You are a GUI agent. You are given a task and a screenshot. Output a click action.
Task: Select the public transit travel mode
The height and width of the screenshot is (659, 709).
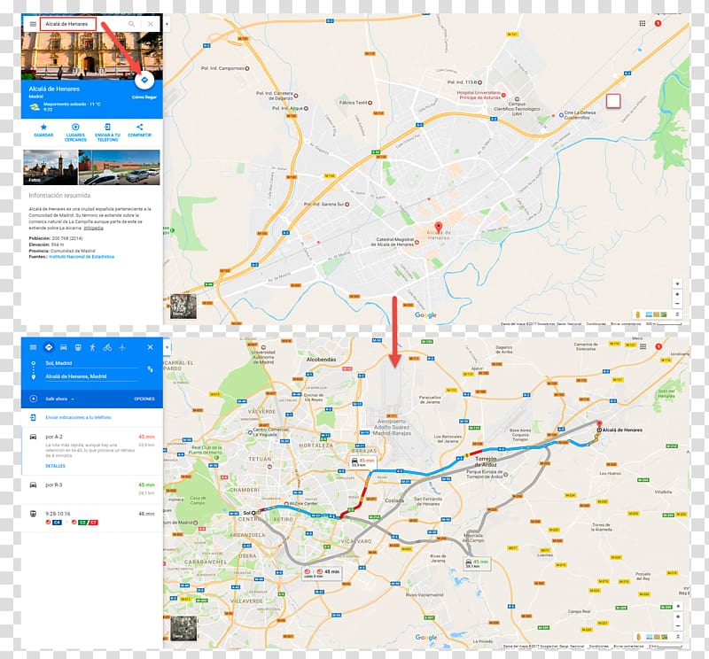(x=78, y=347)
